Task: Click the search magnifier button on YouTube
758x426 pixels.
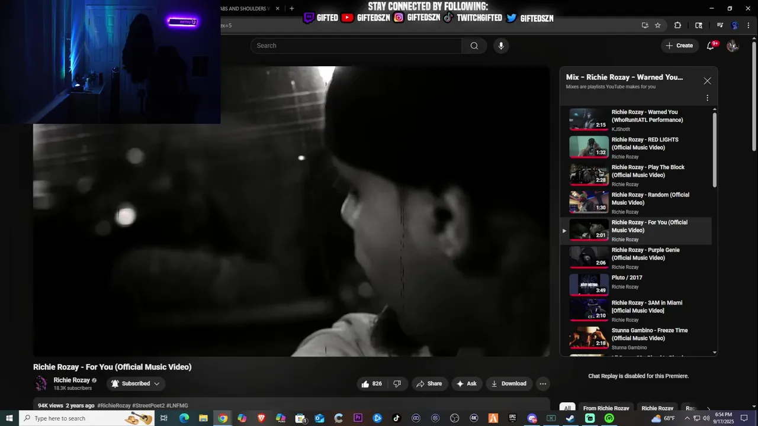Action: pos(474,46)
